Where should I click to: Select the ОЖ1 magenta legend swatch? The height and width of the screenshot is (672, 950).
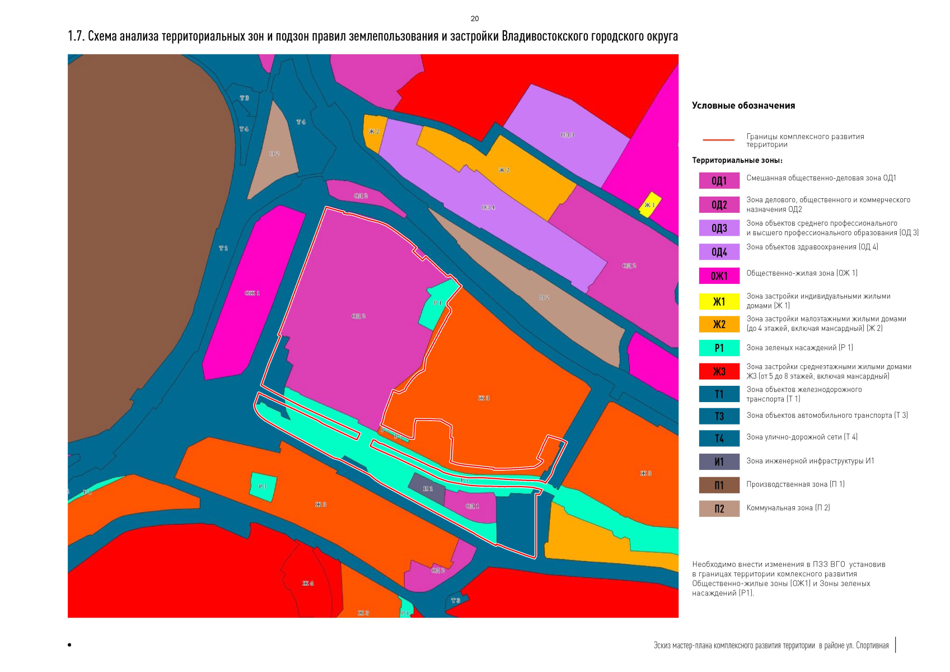click(719, 276)
